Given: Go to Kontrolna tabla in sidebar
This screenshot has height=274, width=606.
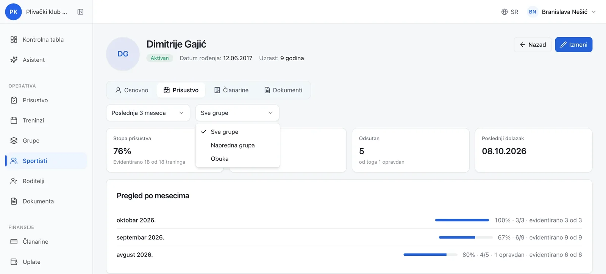Looking at the screenshot, I should point(46,39).
